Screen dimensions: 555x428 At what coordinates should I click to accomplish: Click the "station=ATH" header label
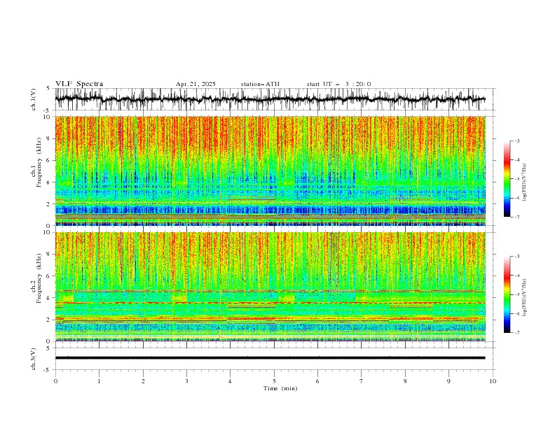point(260,84)
